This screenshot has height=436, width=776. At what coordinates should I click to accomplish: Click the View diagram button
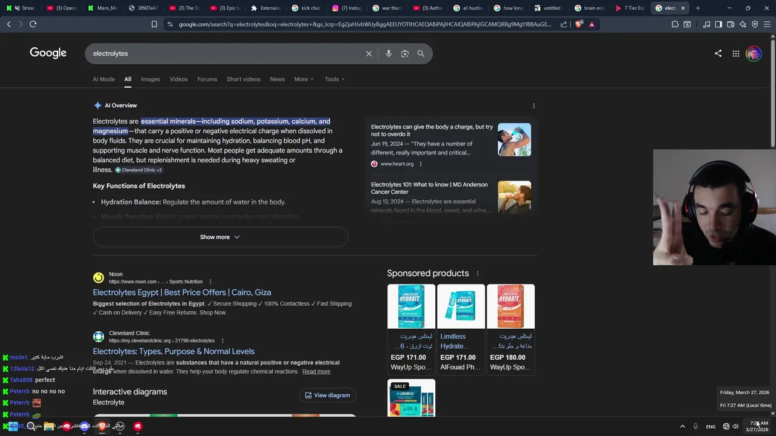coord(327,395)
